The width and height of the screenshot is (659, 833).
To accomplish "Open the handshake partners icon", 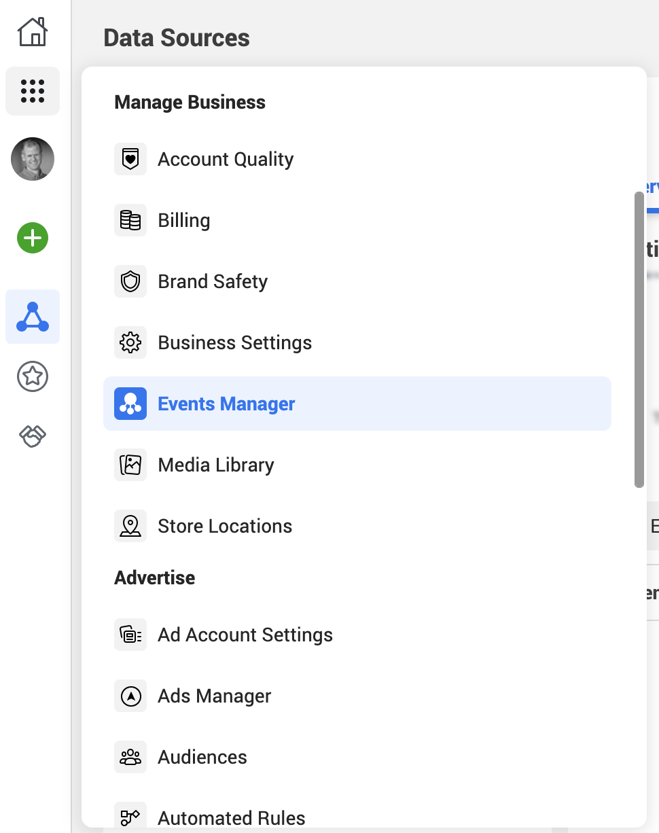I will [x=33, y=436].
